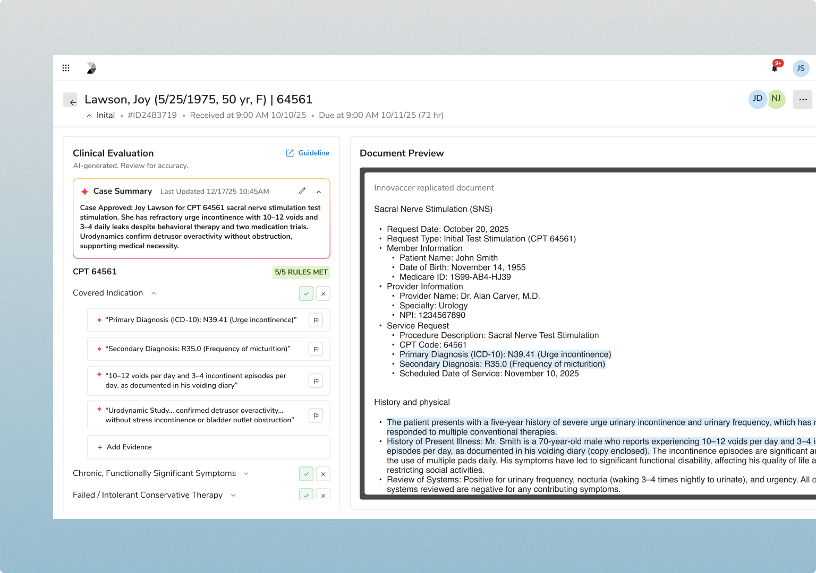Edit the Case Summary with the pencil icon
Image resolution: width=816 pixels, height=573 pixels.
(302, 191)
